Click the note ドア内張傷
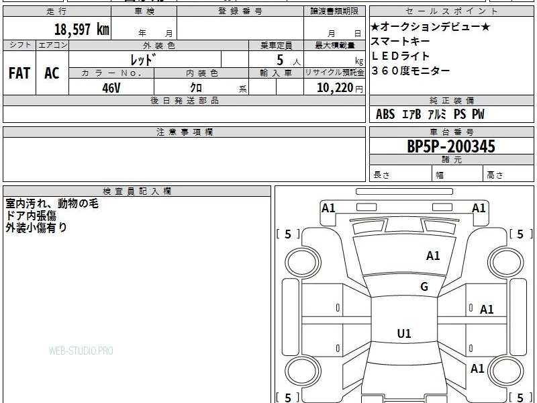 31,216
